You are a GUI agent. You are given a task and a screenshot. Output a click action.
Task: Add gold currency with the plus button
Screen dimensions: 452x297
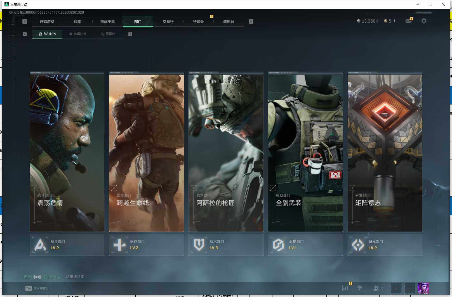[x=394, y=21]
